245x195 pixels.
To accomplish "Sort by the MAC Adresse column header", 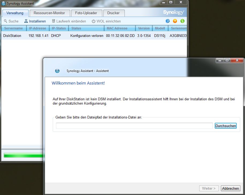I will click(x=117, y=28).
